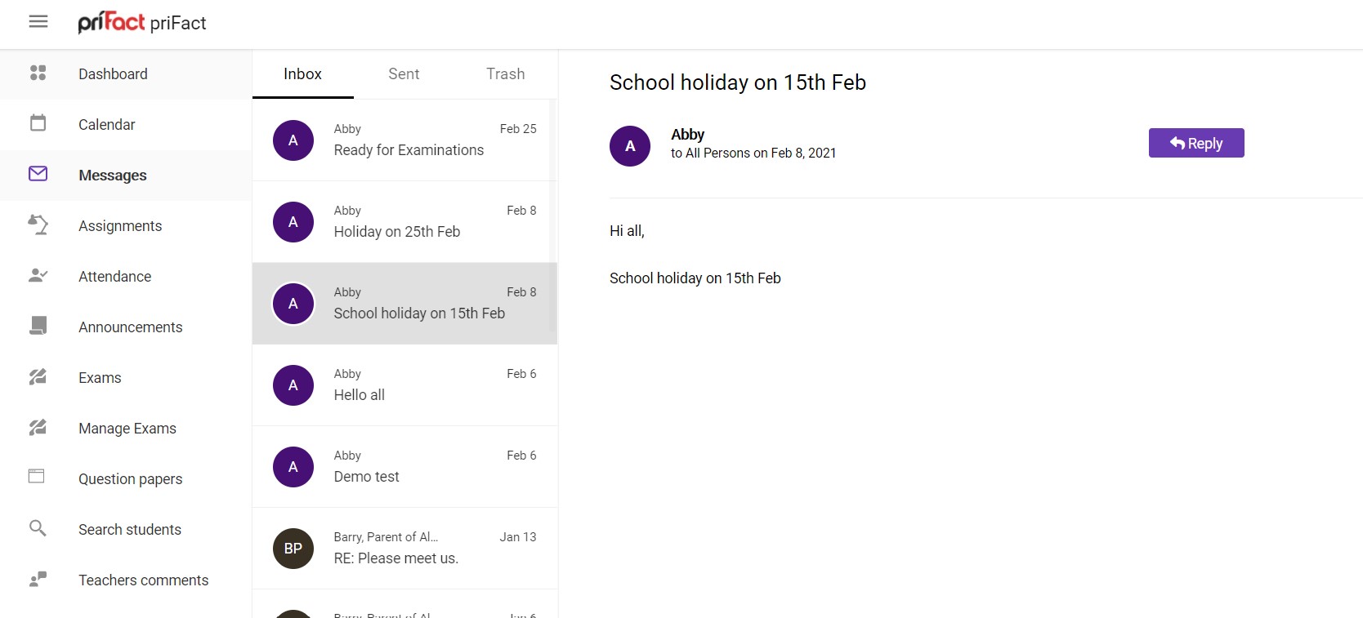Click the Teachers comments icon
Image resolution: width=1363 pixels, height=618 pixels.
[38, 579]
